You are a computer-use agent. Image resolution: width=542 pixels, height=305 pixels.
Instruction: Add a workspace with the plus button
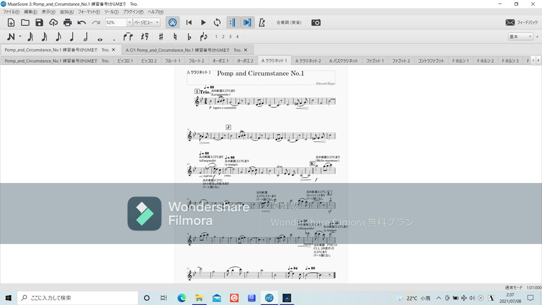[537, 37]
